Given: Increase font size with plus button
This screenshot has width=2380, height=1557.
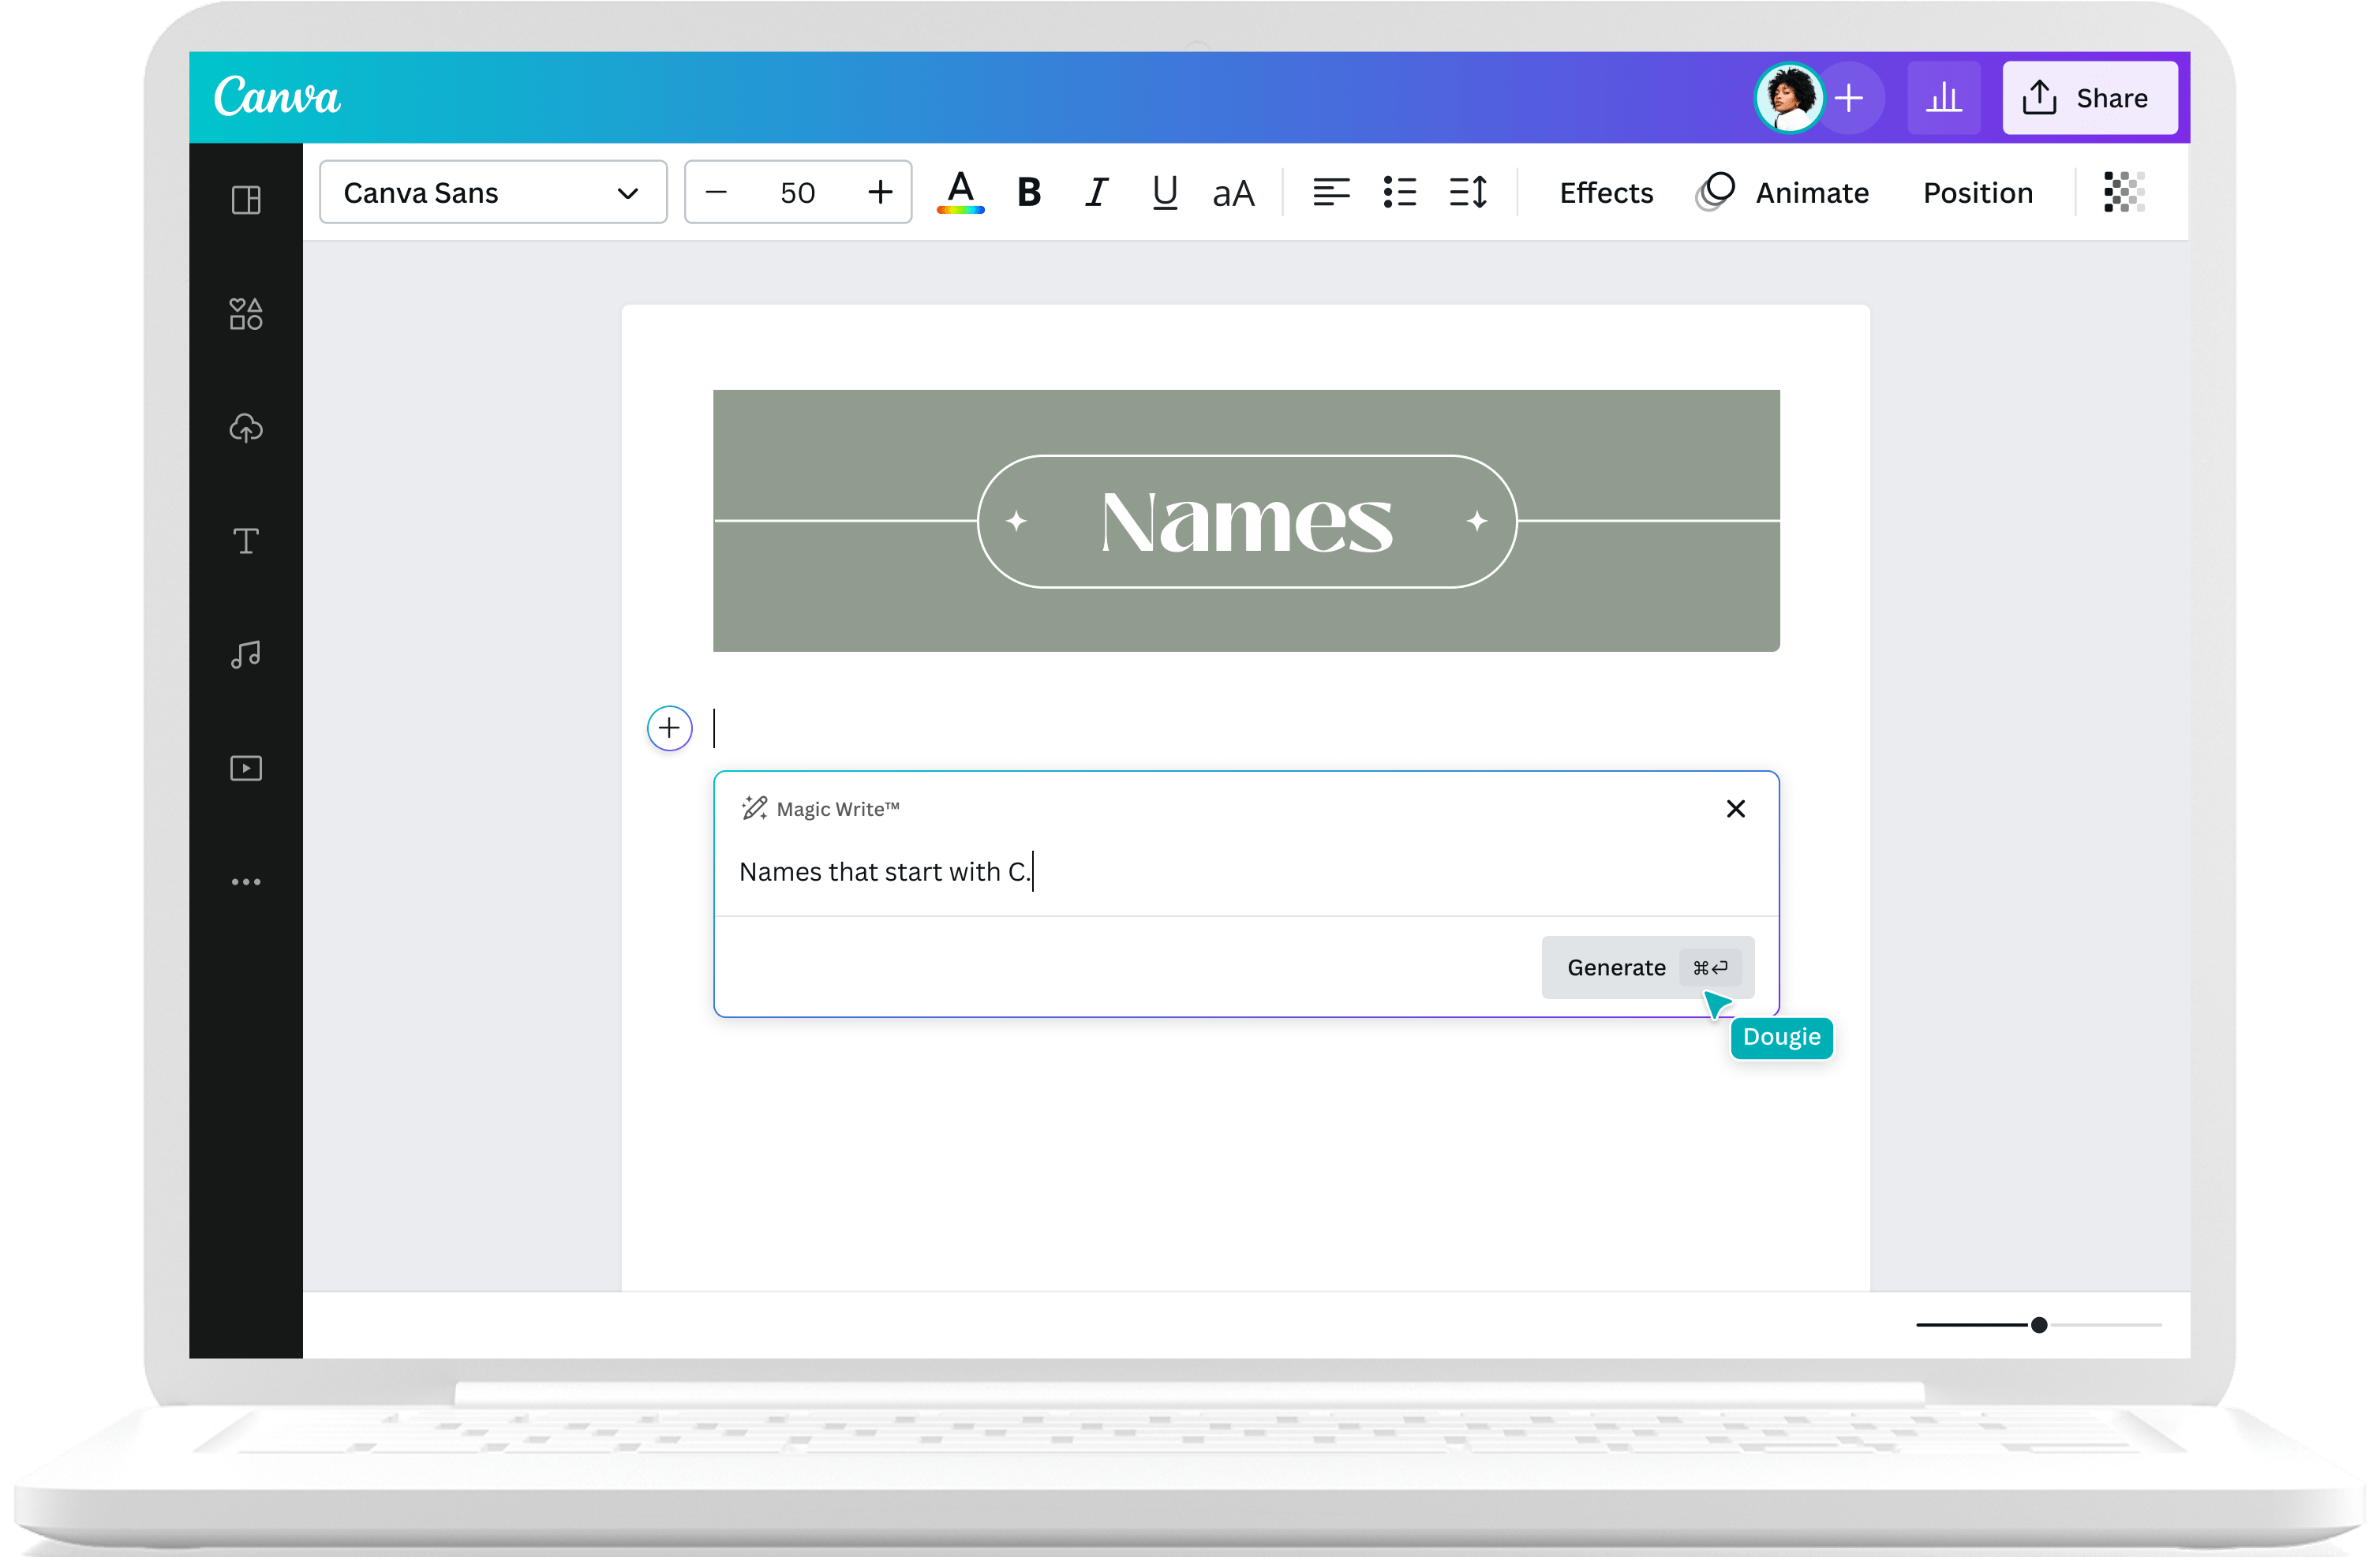Looking at the screenshot, I should point(880,192).
